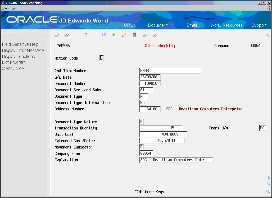The height and width of the screenshot is (198, 272).
Task: Focus the Document Type field NF
Action: coord(144,96)
